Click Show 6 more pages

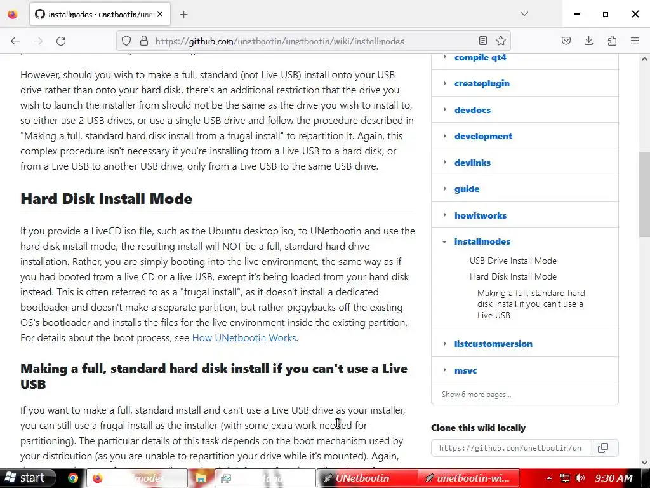[476, 395]
